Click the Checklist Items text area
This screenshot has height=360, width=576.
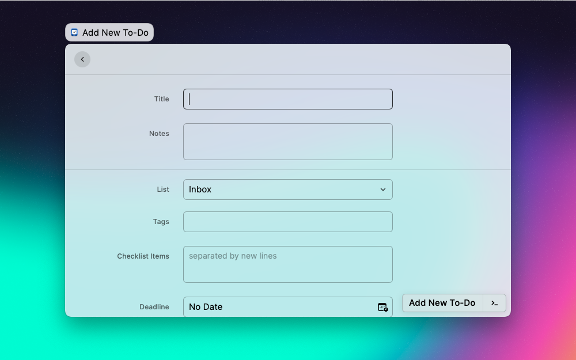coord(288,264)
